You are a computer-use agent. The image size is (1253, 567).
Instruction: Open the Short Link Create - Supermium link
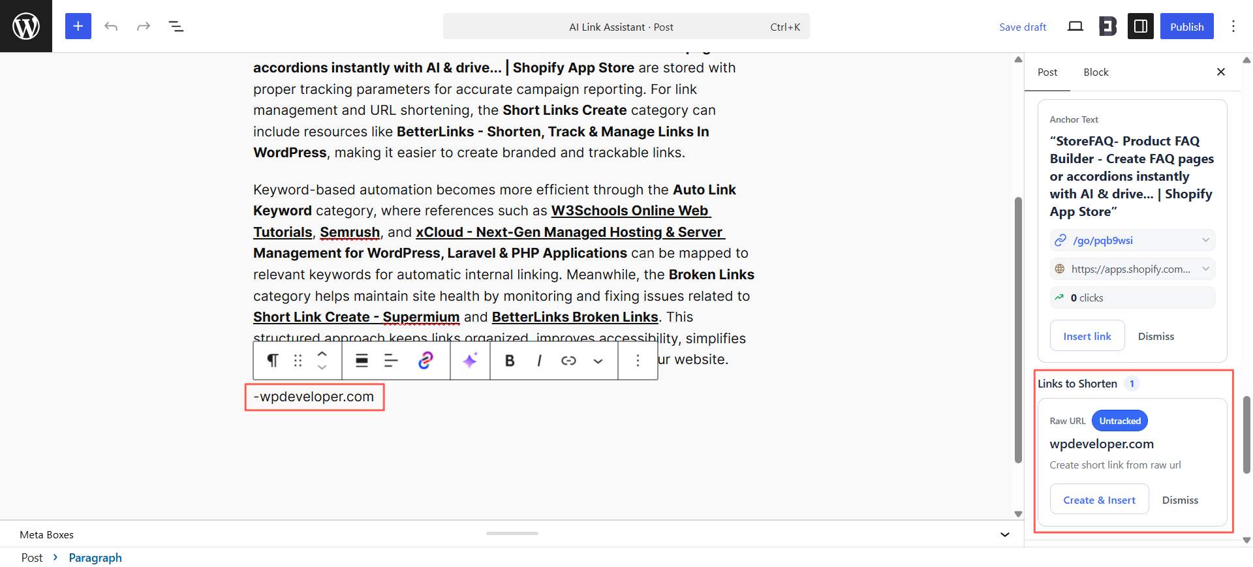click(356, 317)
